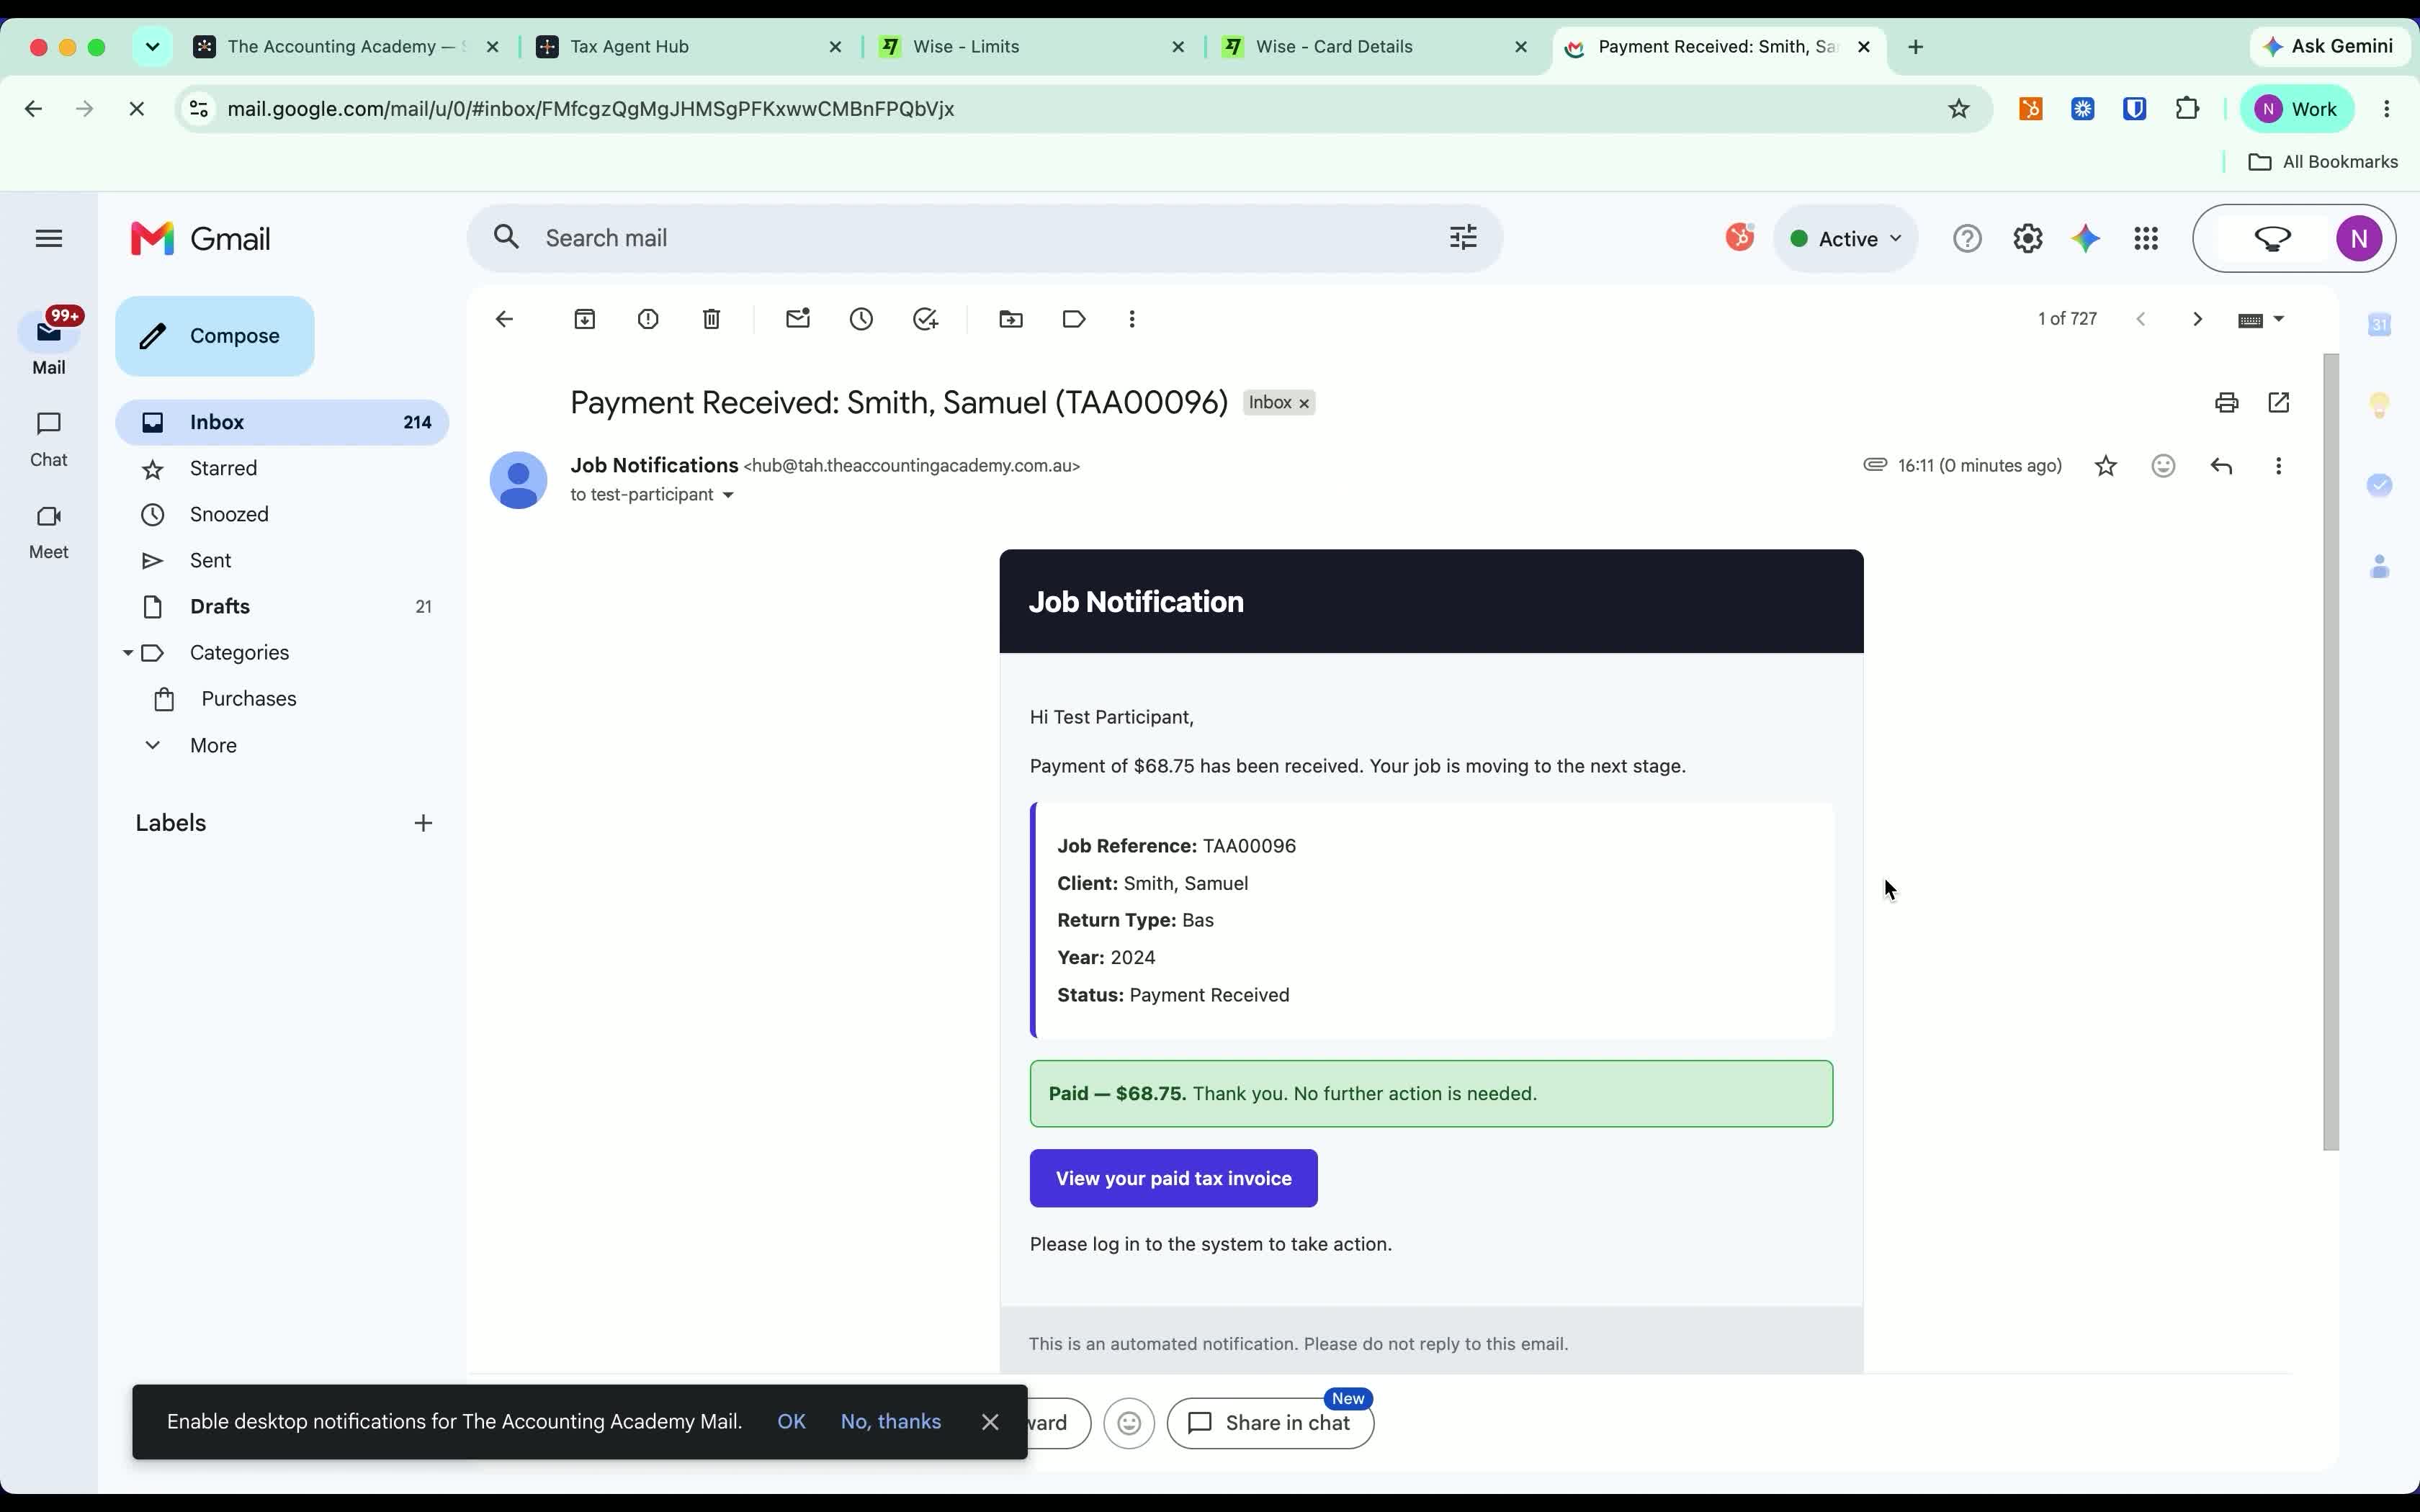Dismiss the desktop notifications banner
The image size is (2420, 1512).
pos(990,1421)
